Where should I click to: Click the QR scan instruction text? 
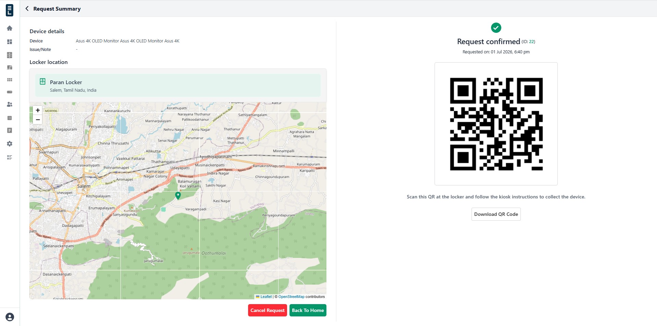[496, 197]
